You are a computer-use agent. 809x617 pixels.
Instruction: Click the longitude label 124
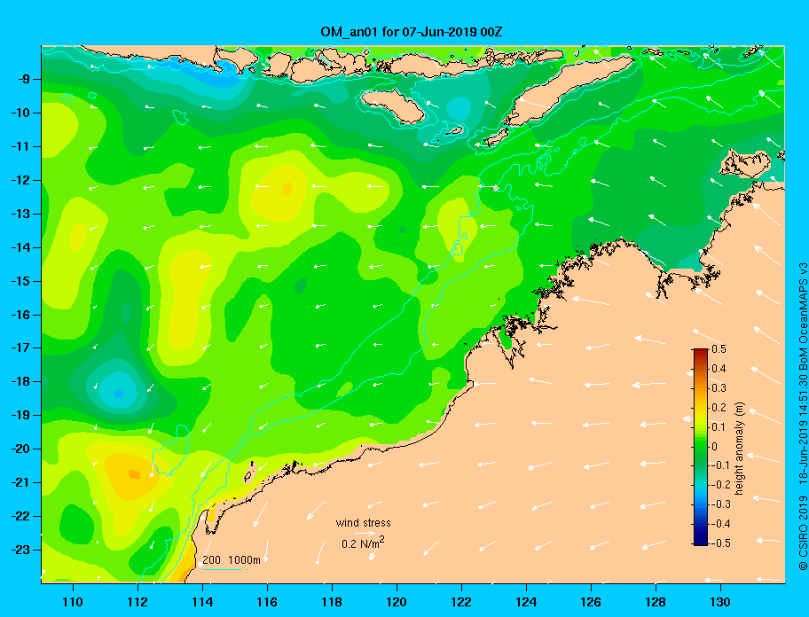pos(526,602)
